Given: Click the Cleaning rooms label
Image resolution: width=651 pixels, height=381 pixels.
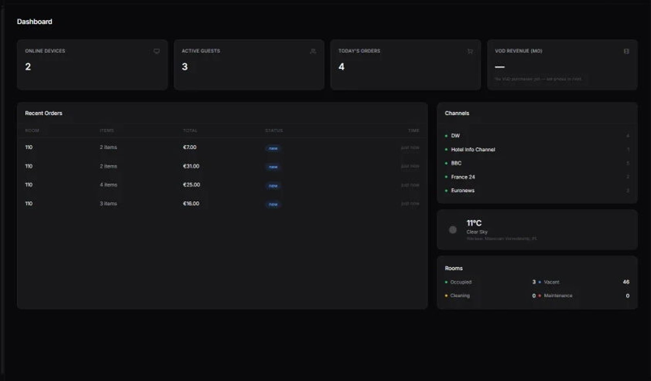Looking at the screenshot, I should click(x=460, y=296).
